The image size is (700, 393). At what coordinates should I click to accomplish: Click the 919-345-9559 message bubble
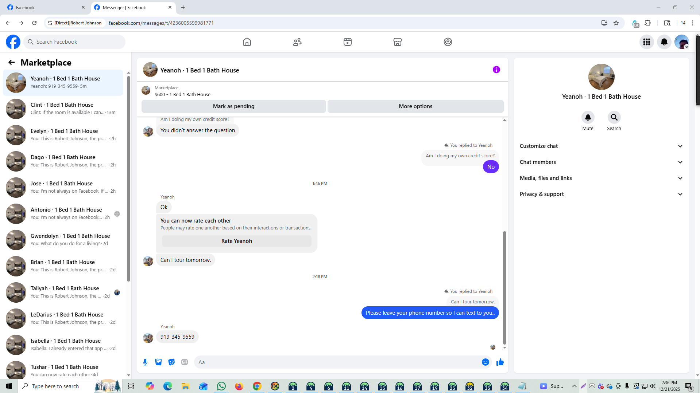(177, 337)
